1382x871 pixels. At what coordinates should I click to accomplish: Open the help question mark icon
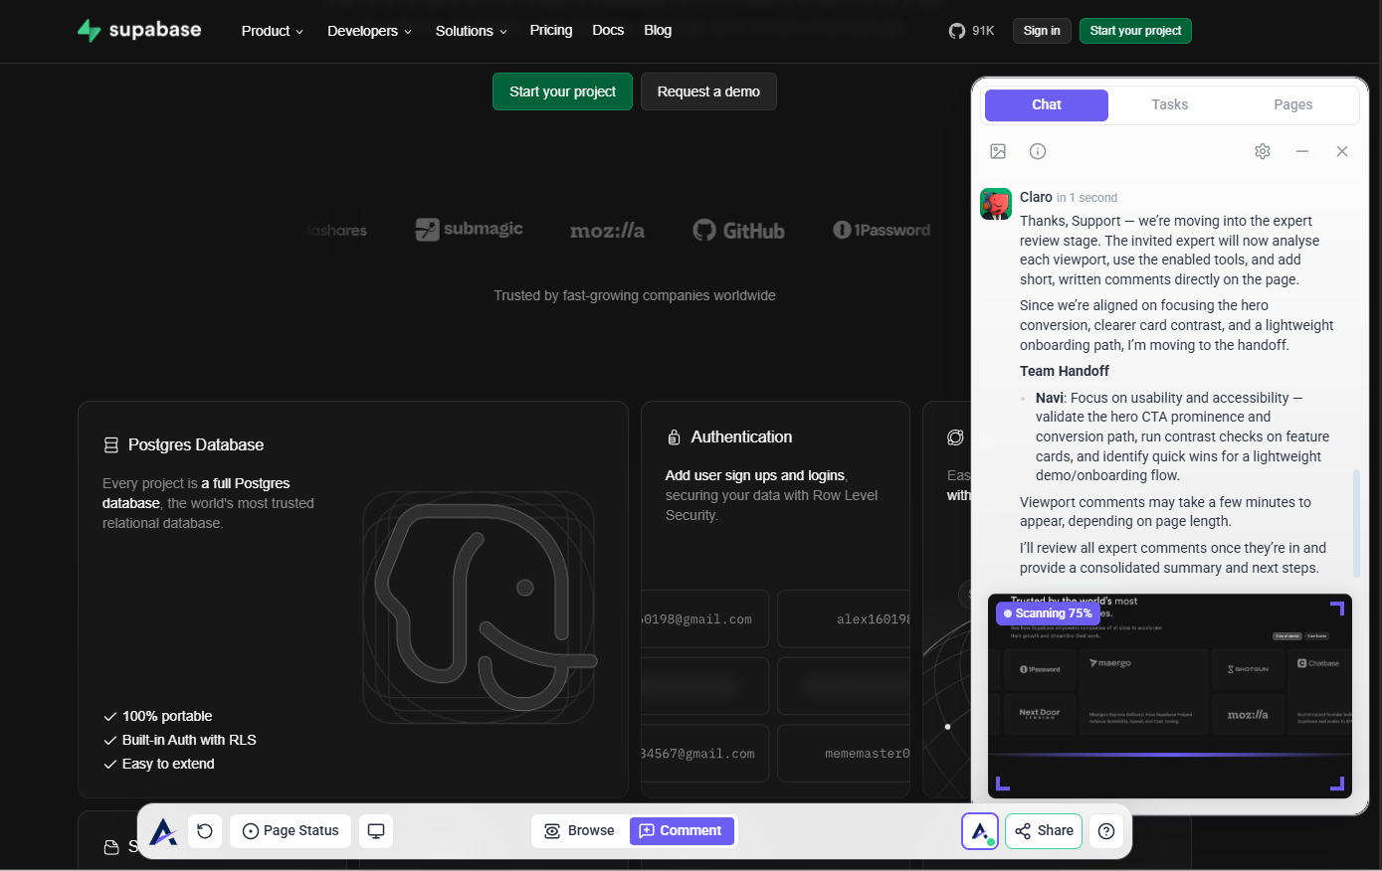[x=1106, y=831]
